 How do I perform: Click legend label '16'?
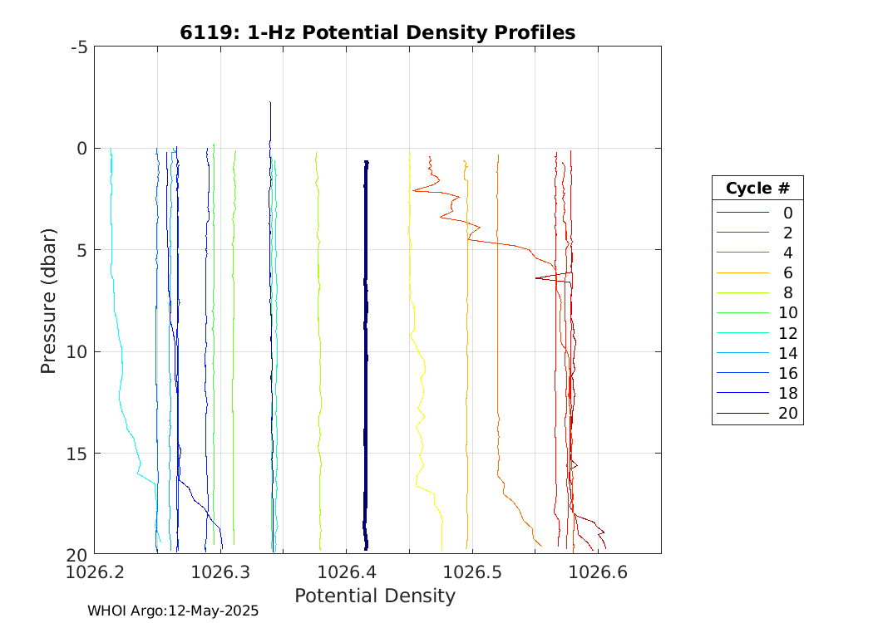[787, 373]
